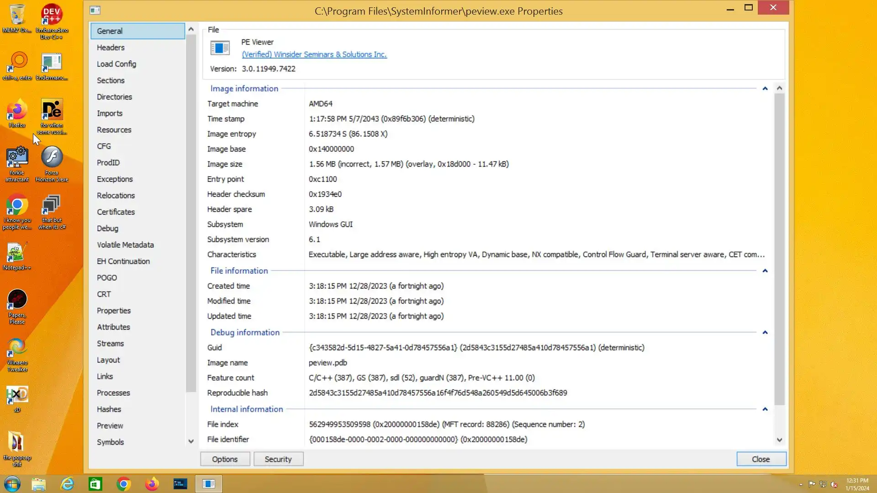
Task: Click Internet Explorer taskbar icon
Action: point(67,484)
